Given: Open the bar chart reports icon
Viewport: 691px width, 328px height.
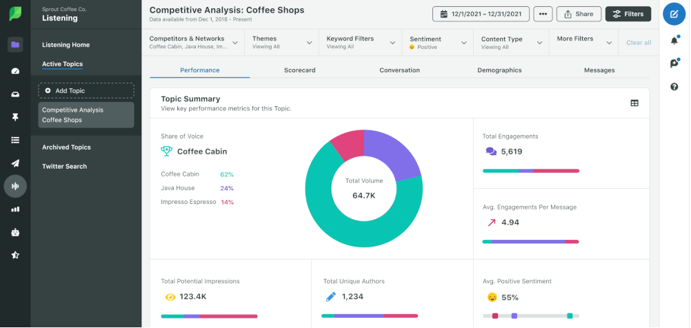Looking at the screenshot, I should (x=15, y=209).
